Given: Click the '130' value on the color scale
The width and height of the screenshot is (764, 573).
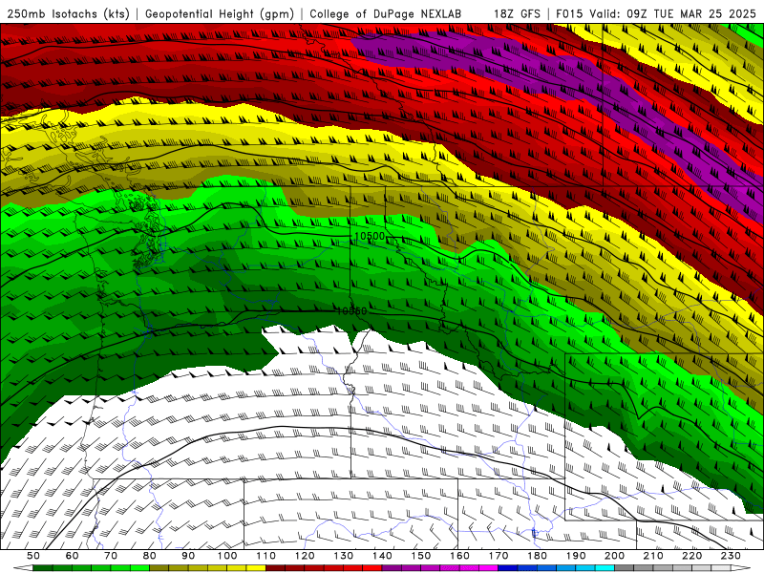Looking at the screenshot, I should 344,556.
